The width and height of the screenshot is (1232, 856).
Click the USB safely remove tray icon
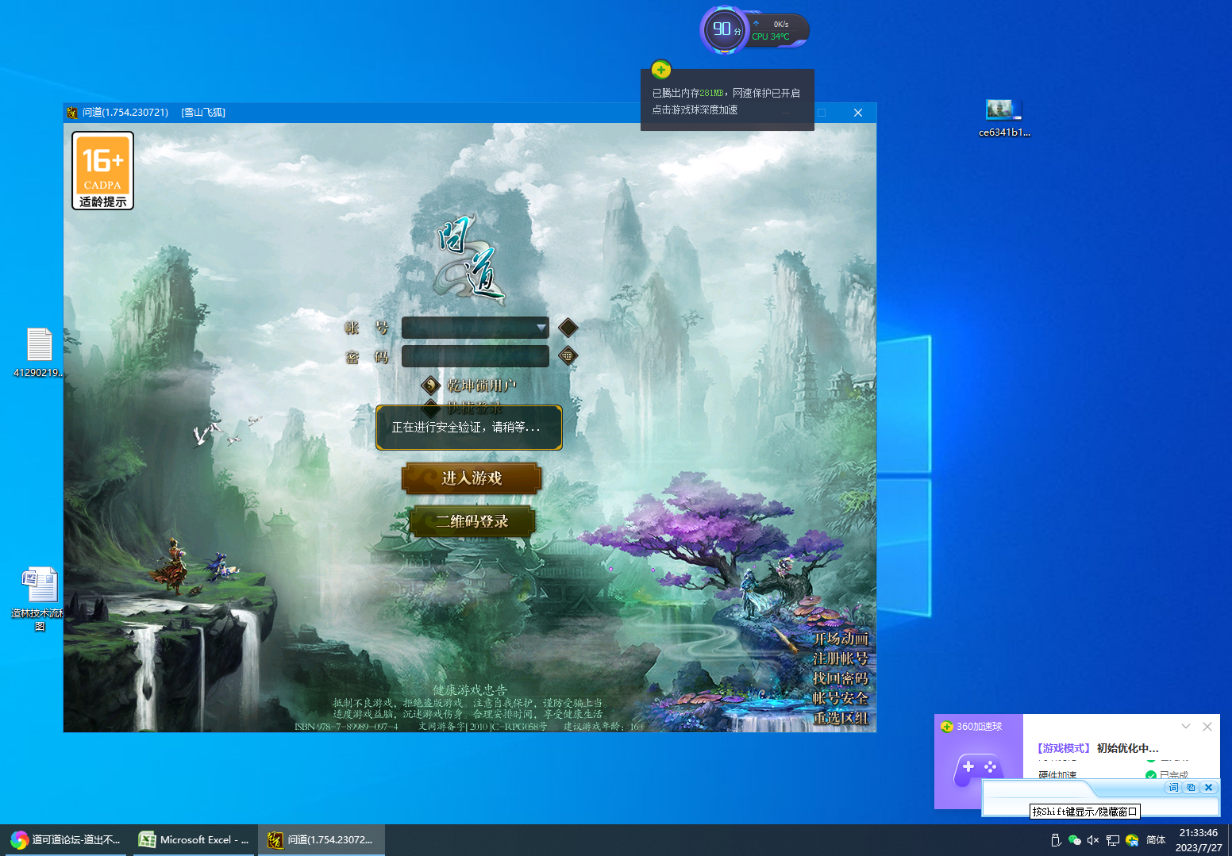point(1056,840)
